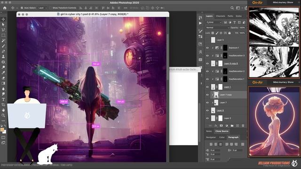Open the Auto-Select Layer dropdown
This screenshot has width=301, height=169.
click(x=42, y=8)
